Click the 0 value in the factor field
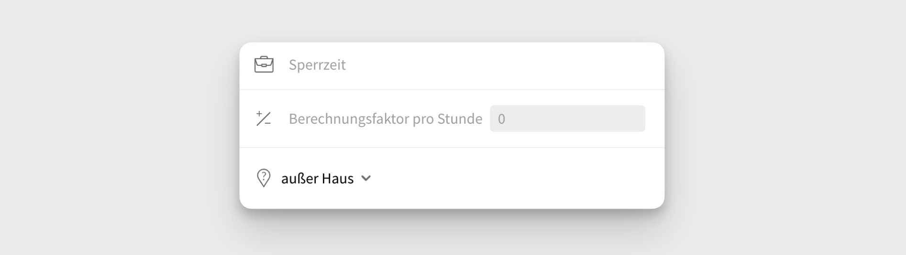The width and height of the screenshot is (906, 255). pos(501,119)
